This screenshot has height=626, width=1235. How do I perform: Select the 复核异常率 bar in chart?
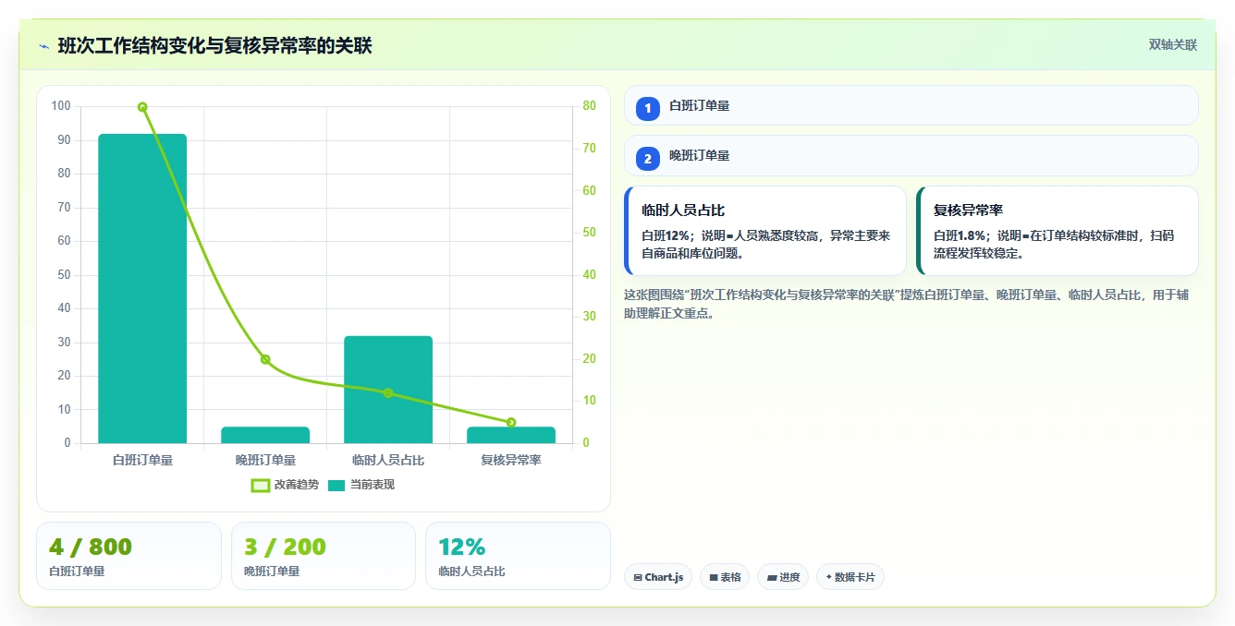coord(511,435)
